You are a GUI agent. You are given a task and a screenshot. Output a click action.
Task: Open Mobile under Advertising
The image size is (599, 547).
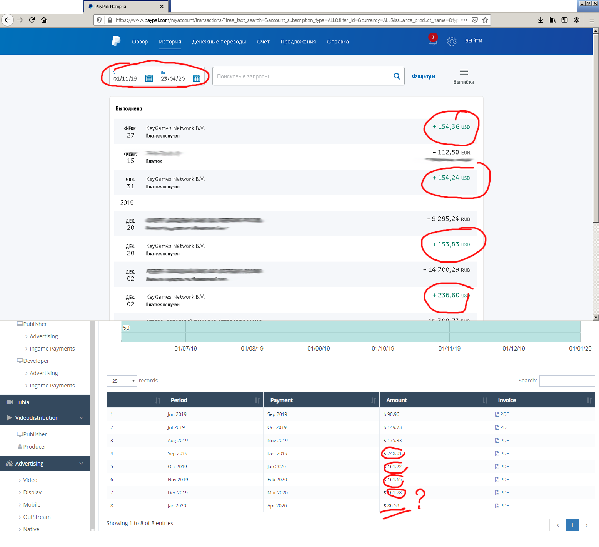32,505
